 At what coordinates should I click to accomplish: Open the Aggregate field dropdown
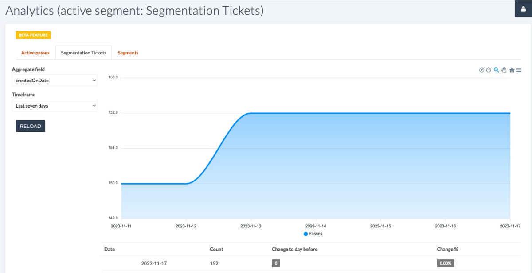pyautogui.click(x=54, y=80)
